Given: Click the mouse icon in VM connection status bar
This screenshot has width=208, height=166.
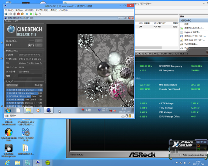Looking at the screenshot, I should tap(127, 116).
